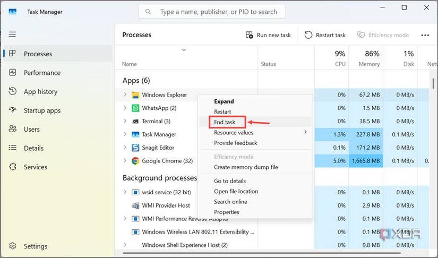Image resolution: width=438 pixels, height=258 pixels.
Task: Open the Services puzzle icon
Action: pos(13,167)
